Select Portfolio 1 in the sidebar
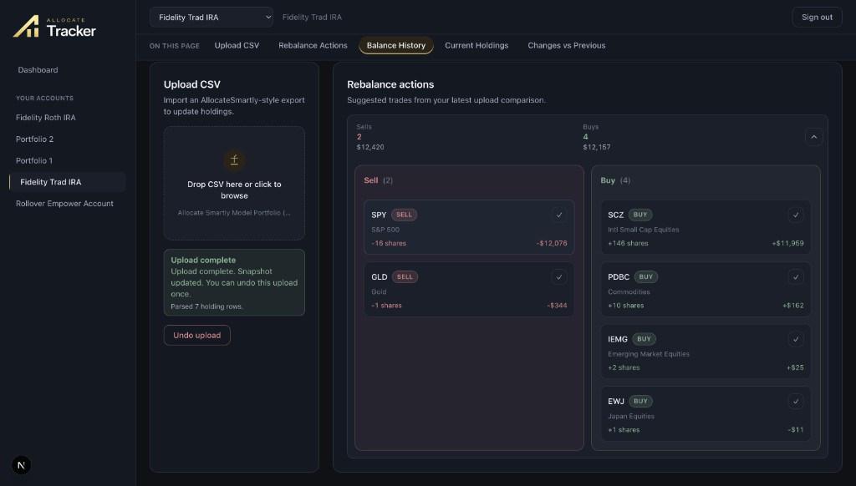 click(x=34, y=160)
